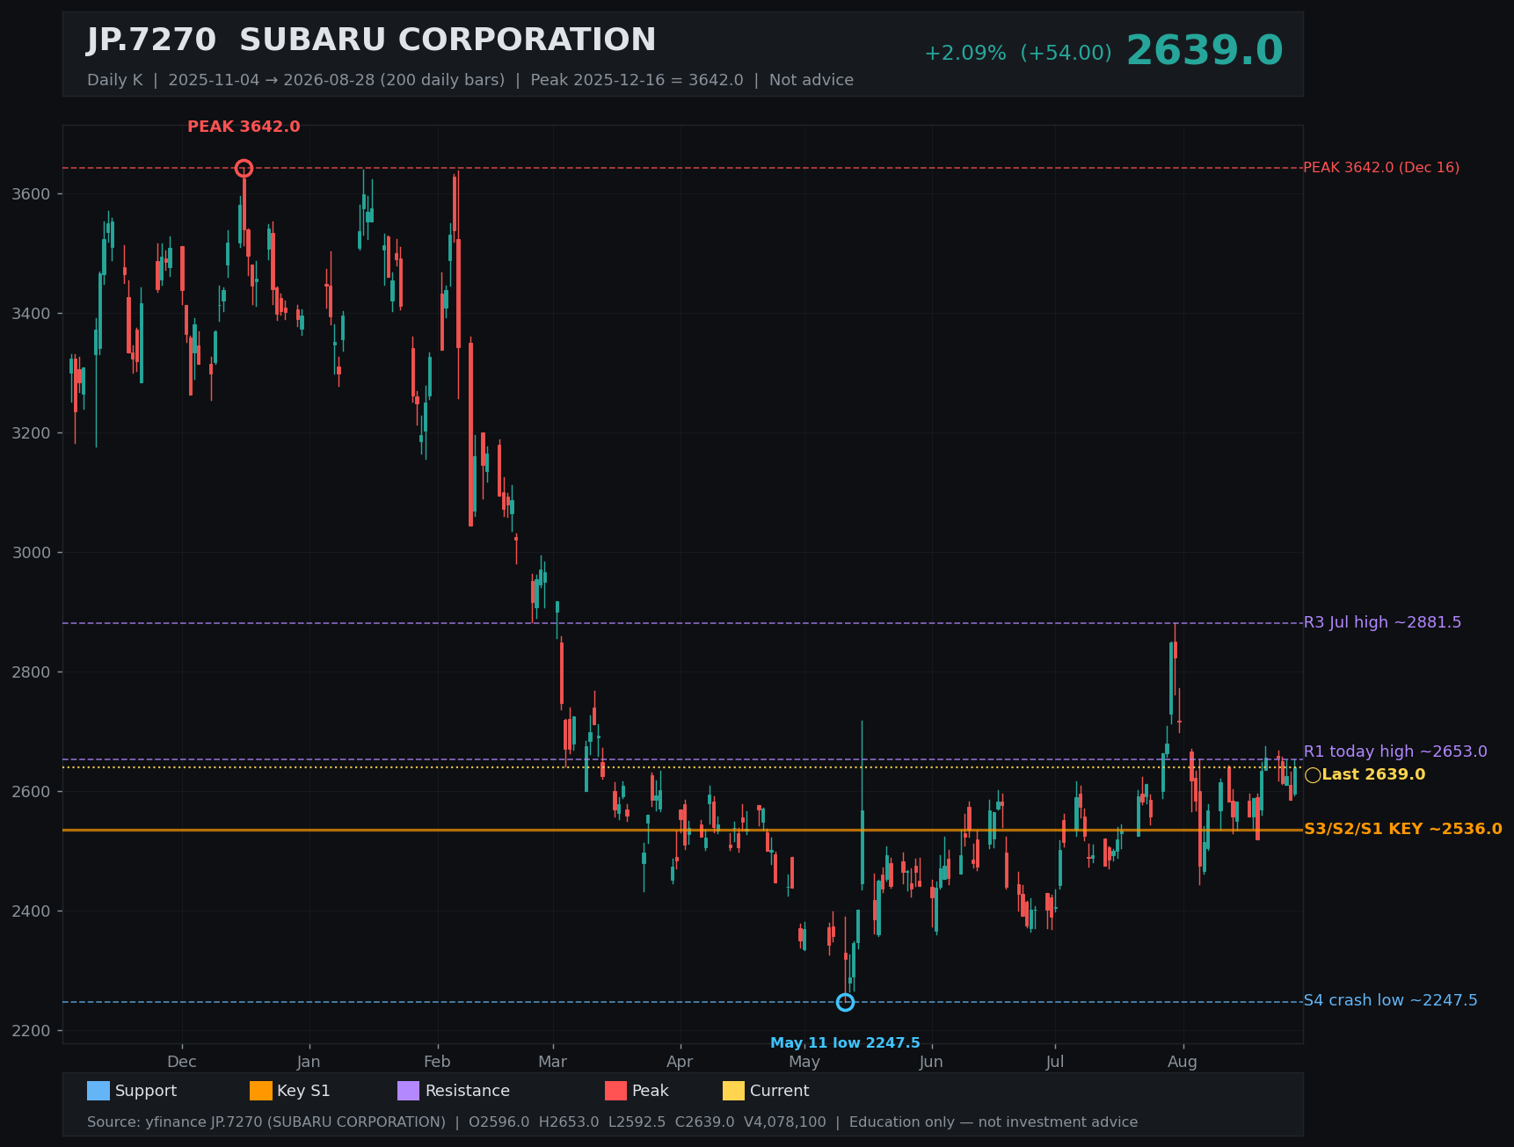1514x1147 pixels.
Task: Click the "Source: yfinance JP.7270" footer line
Action: [612, 1122]
